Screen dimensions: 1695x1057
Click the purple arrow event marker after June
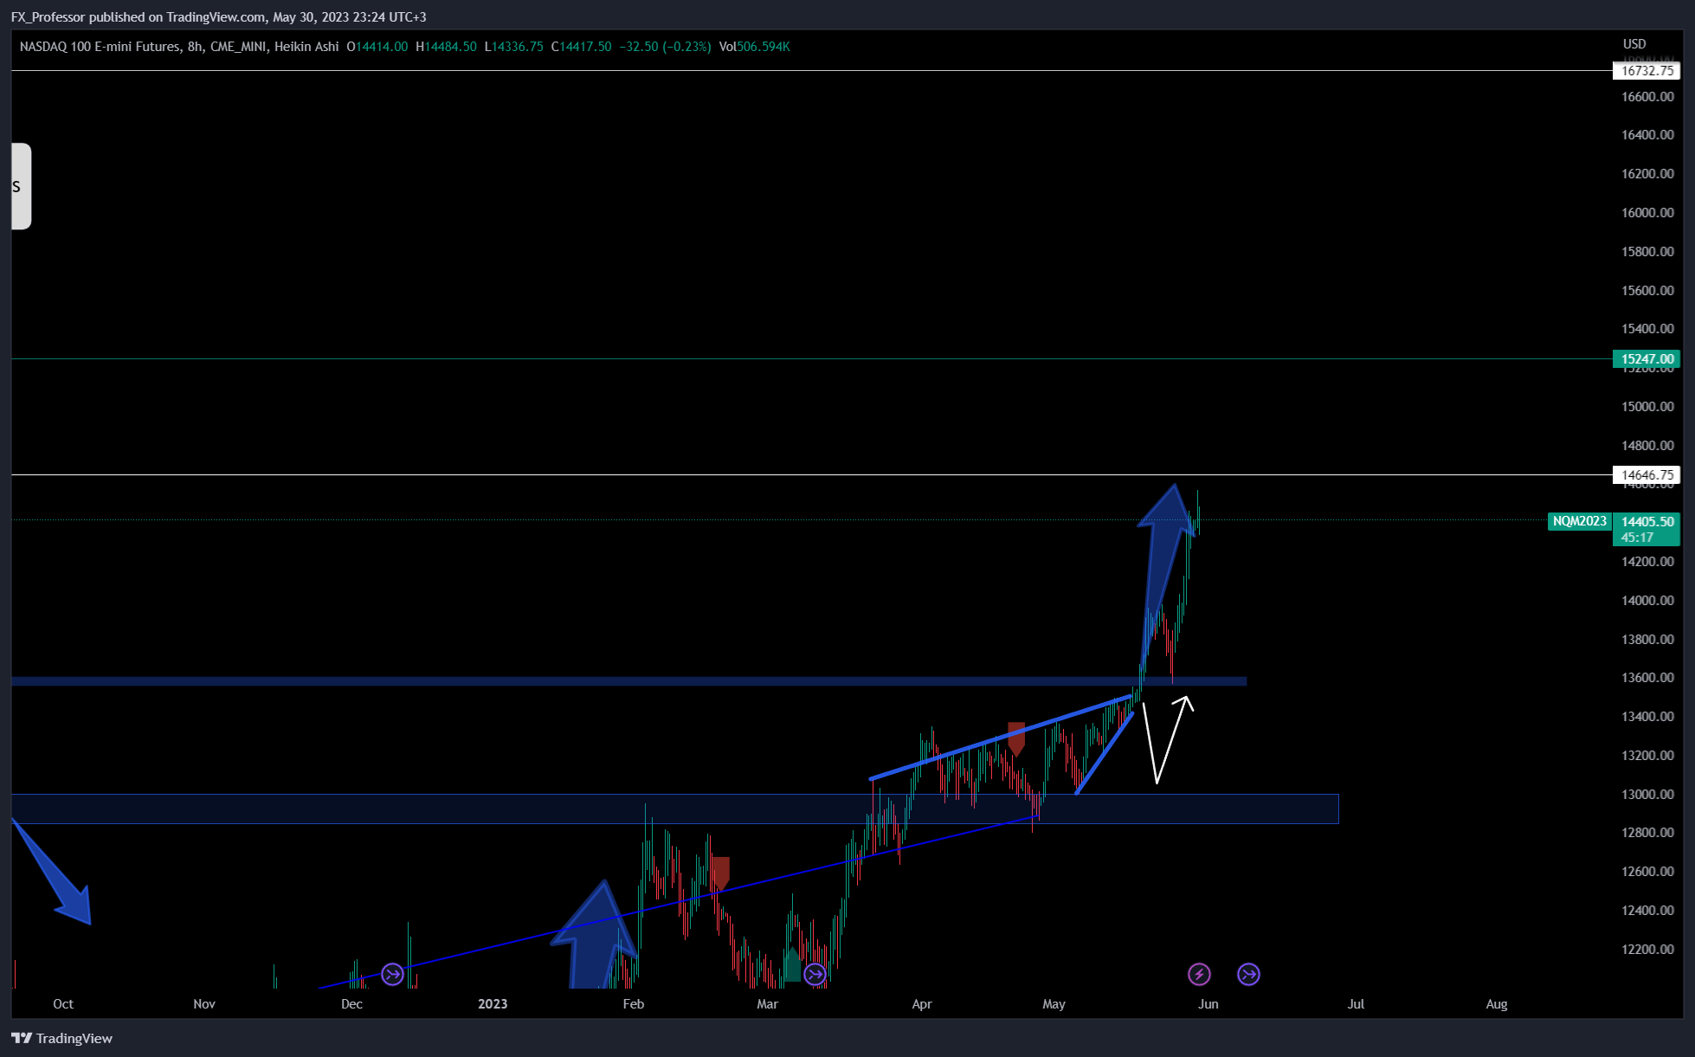(x=1248, y=974)
